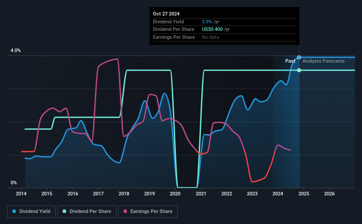This screenshot has width=362, height=224.
Task: Click the 2015 x-axis label
Action: [x=47, y=194]
